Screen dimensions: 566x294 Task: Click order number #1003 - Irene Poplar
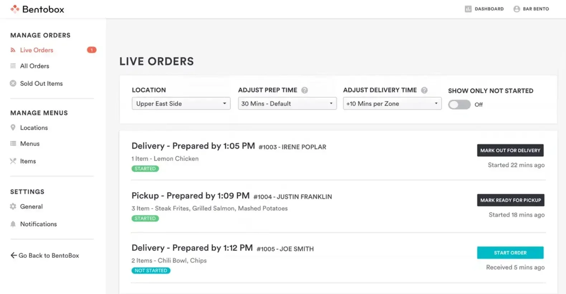292,147
